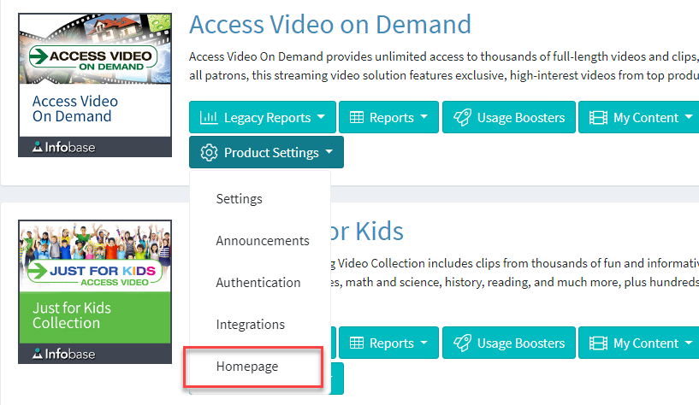Click the Legacy Reports bar chart icon
The image size is (699, 405).
209,118
